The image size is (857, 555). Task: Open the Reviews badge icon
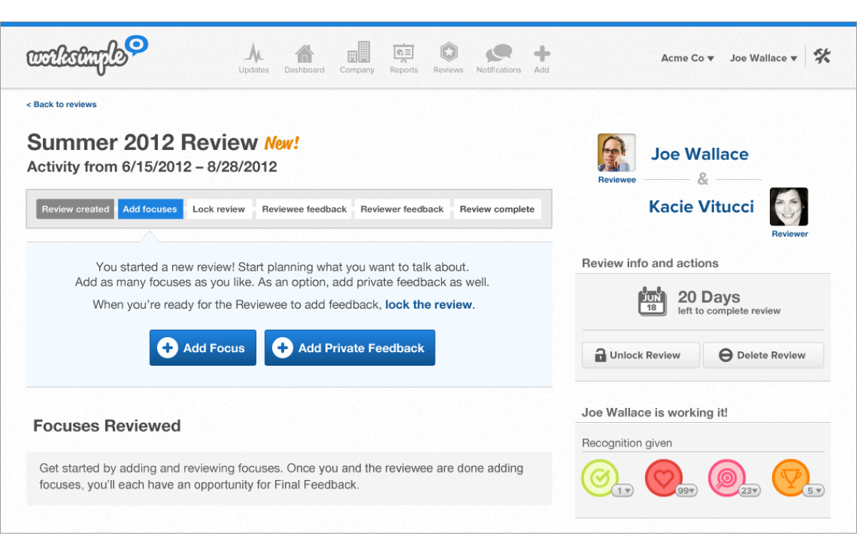click(448, 54)
